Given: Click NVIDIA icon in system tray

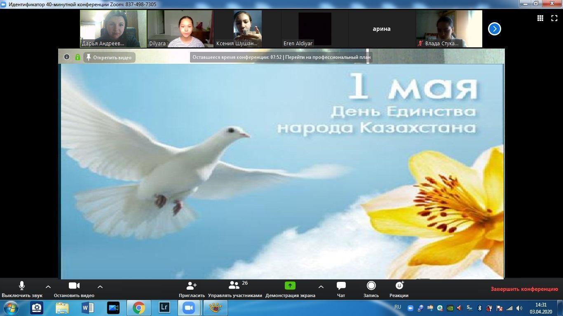Looking at the screenshot, I should pos(450,308).
